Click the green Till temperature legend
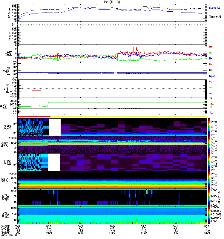The height and width of the screenshot is (239, 224). click(x=211, y=107)
